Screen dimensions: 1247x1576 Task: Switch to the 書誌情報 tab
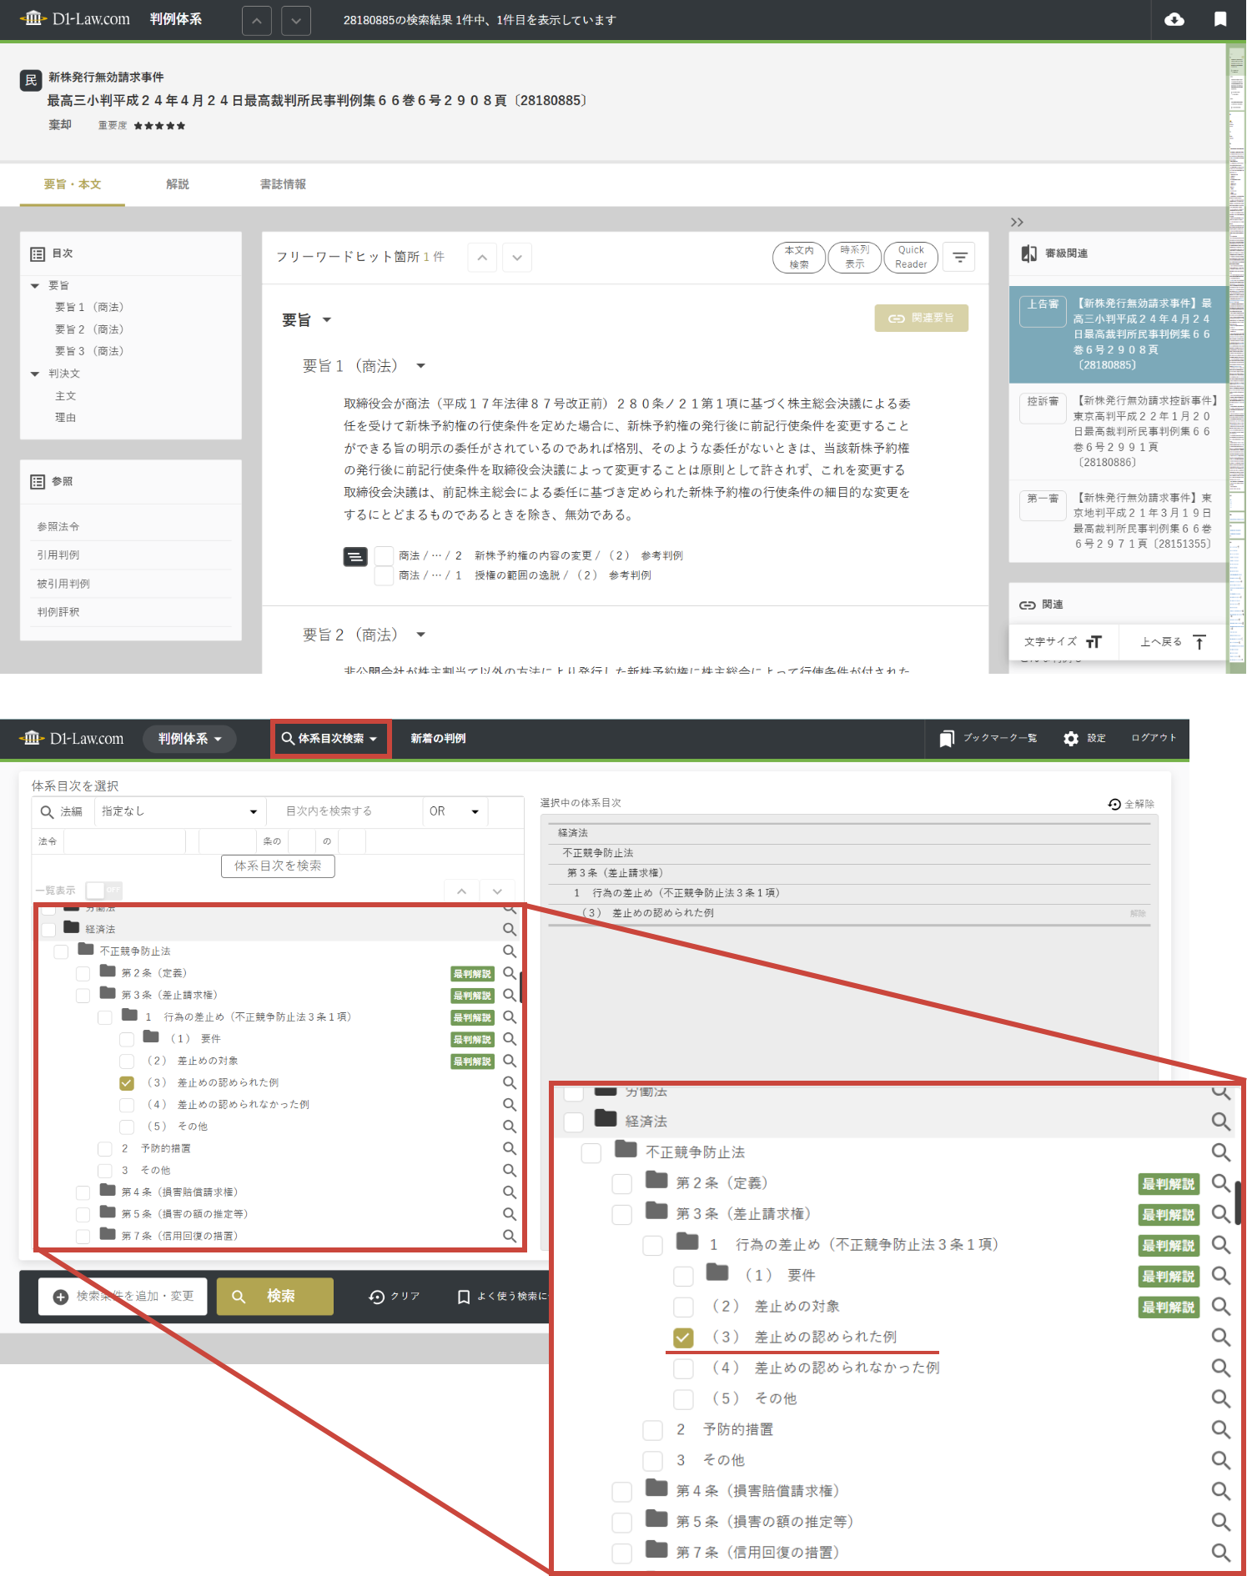point(283,184)
